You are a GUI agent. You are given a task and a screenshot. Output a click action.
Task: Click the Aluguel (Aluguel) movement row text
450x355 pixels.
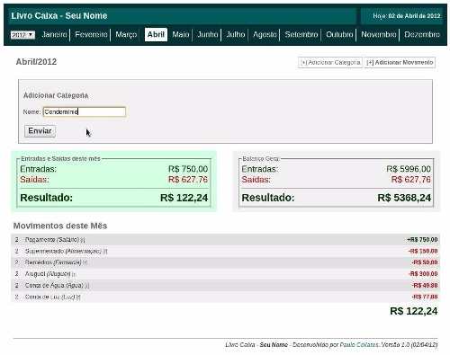(48, 274)
